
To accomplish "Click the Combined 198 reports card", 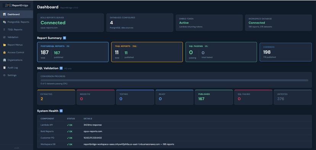I will tap(285, 52).
